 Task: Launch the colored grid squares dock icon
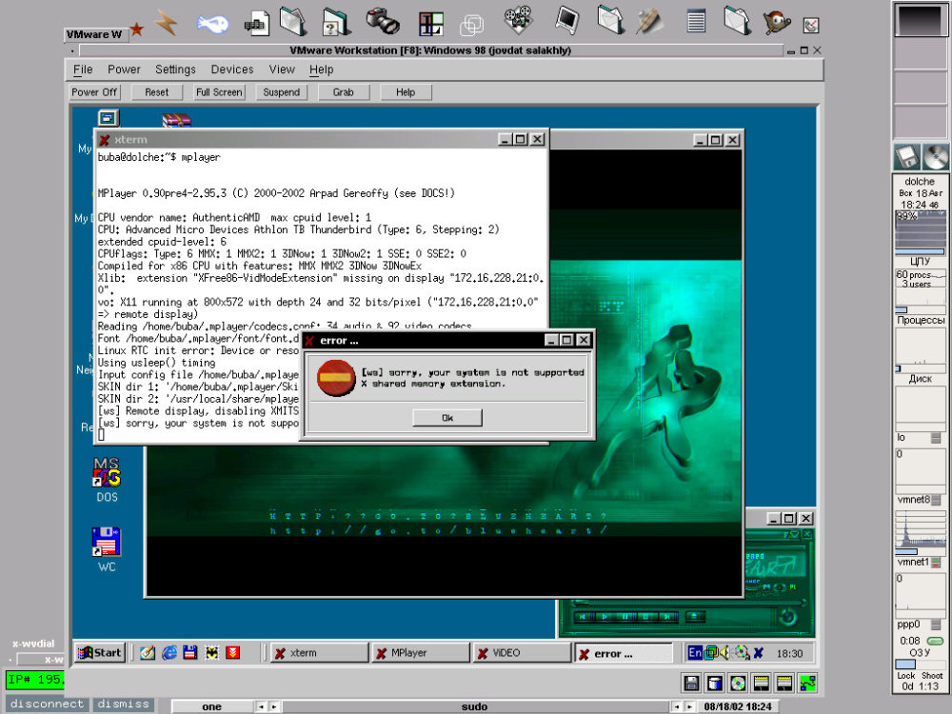(x=431, y=25)
